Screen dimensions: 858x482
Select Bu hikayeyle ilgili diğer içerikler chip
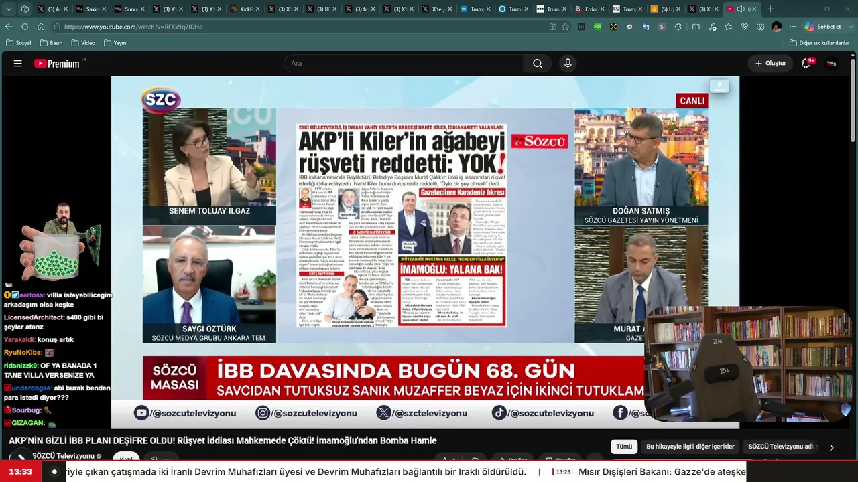click(690, 447)
